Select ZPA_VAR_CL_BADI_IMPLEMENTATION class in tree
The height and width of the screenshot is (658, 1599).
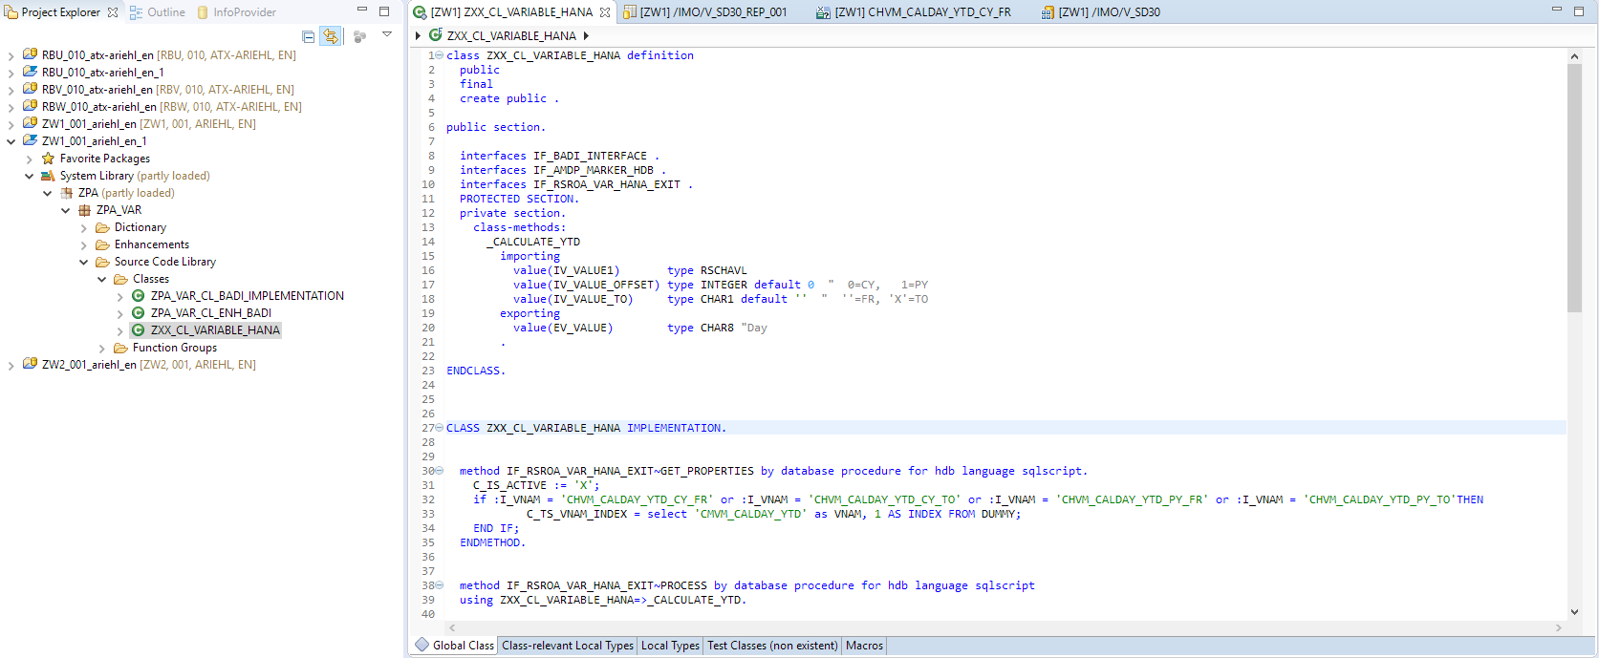pos(247,296)
